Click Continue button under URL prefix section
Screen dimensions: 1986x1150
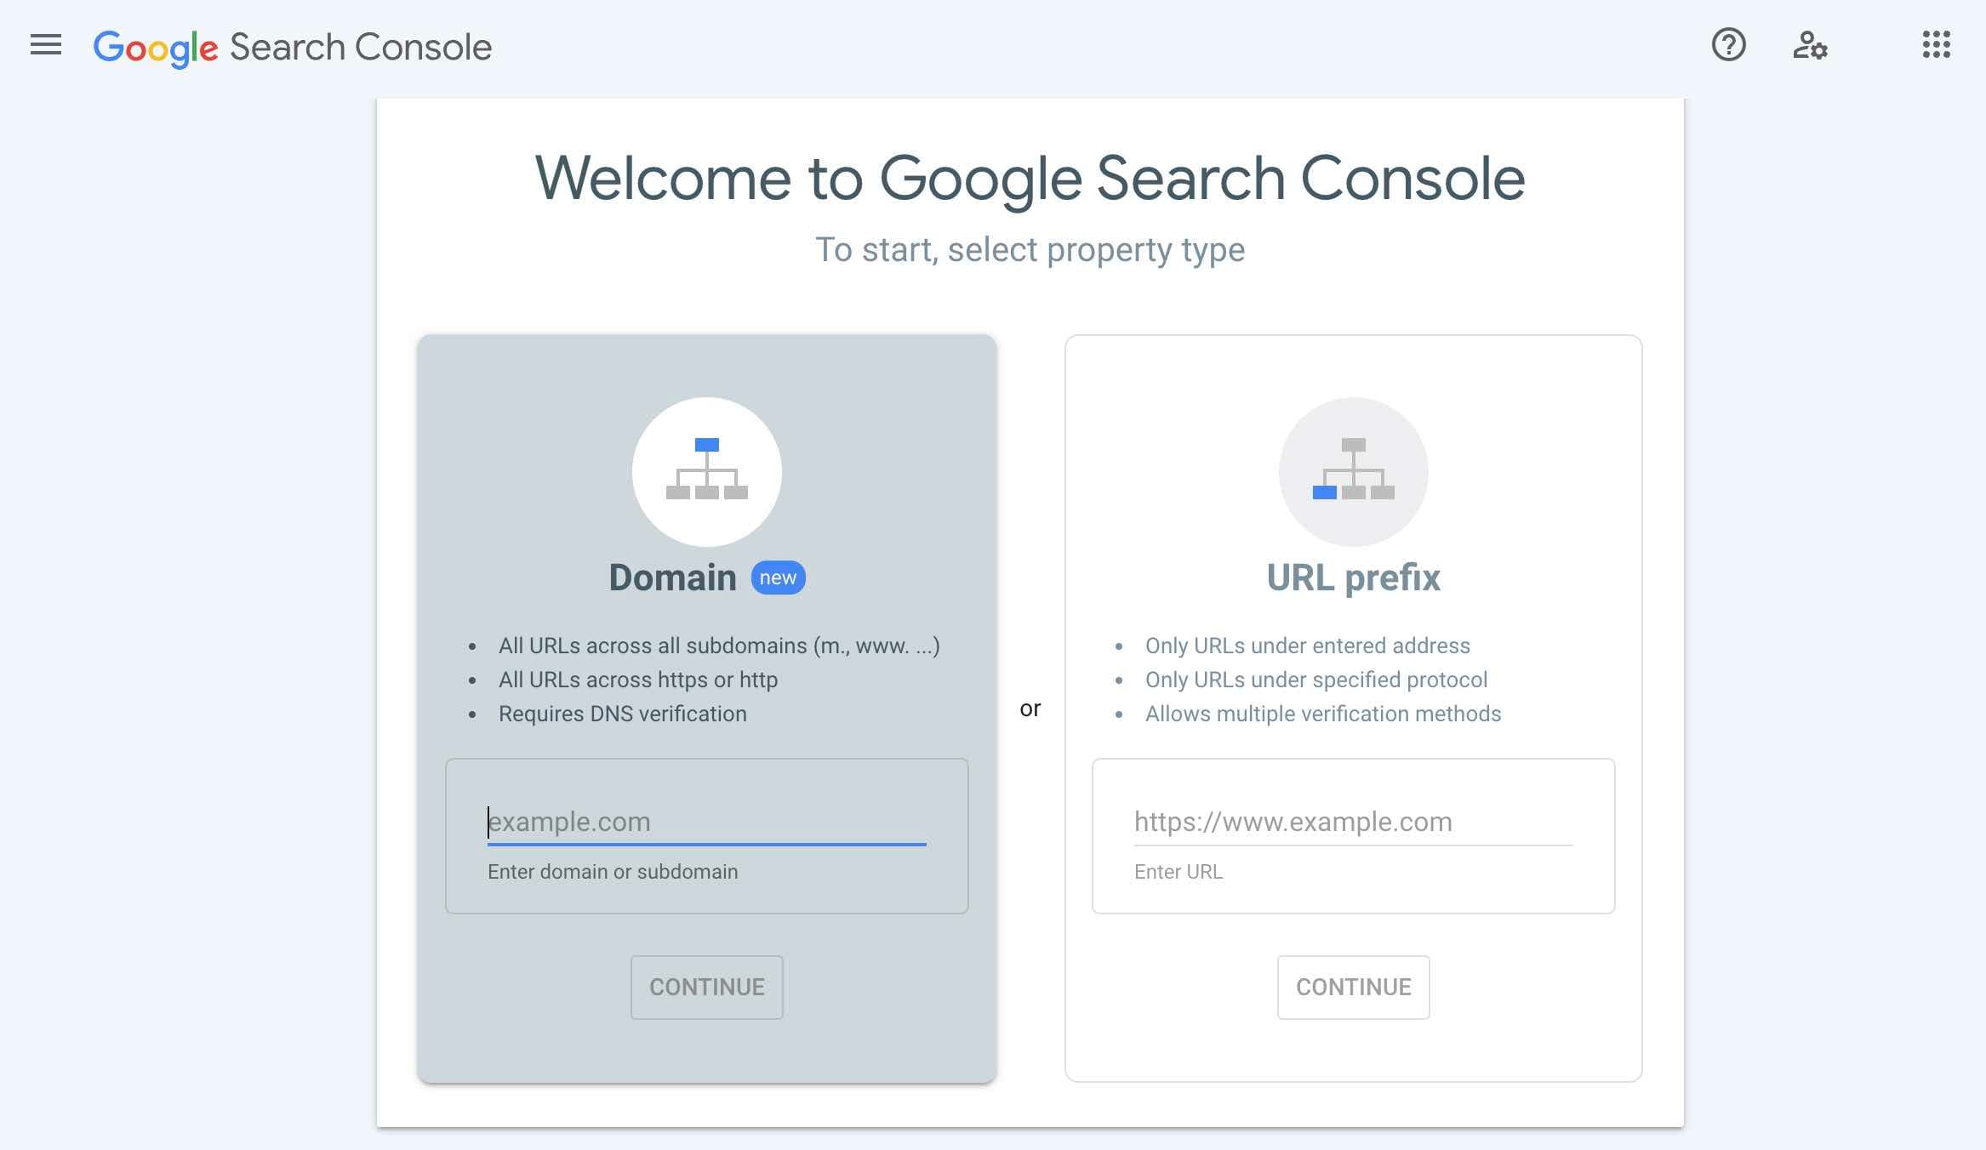click(x=1353, y=986)
